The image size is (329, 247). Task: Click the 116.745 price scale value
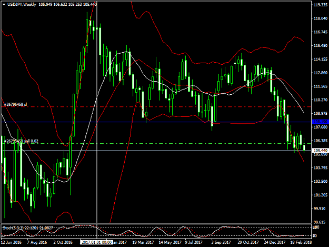[x=321, y=32]
